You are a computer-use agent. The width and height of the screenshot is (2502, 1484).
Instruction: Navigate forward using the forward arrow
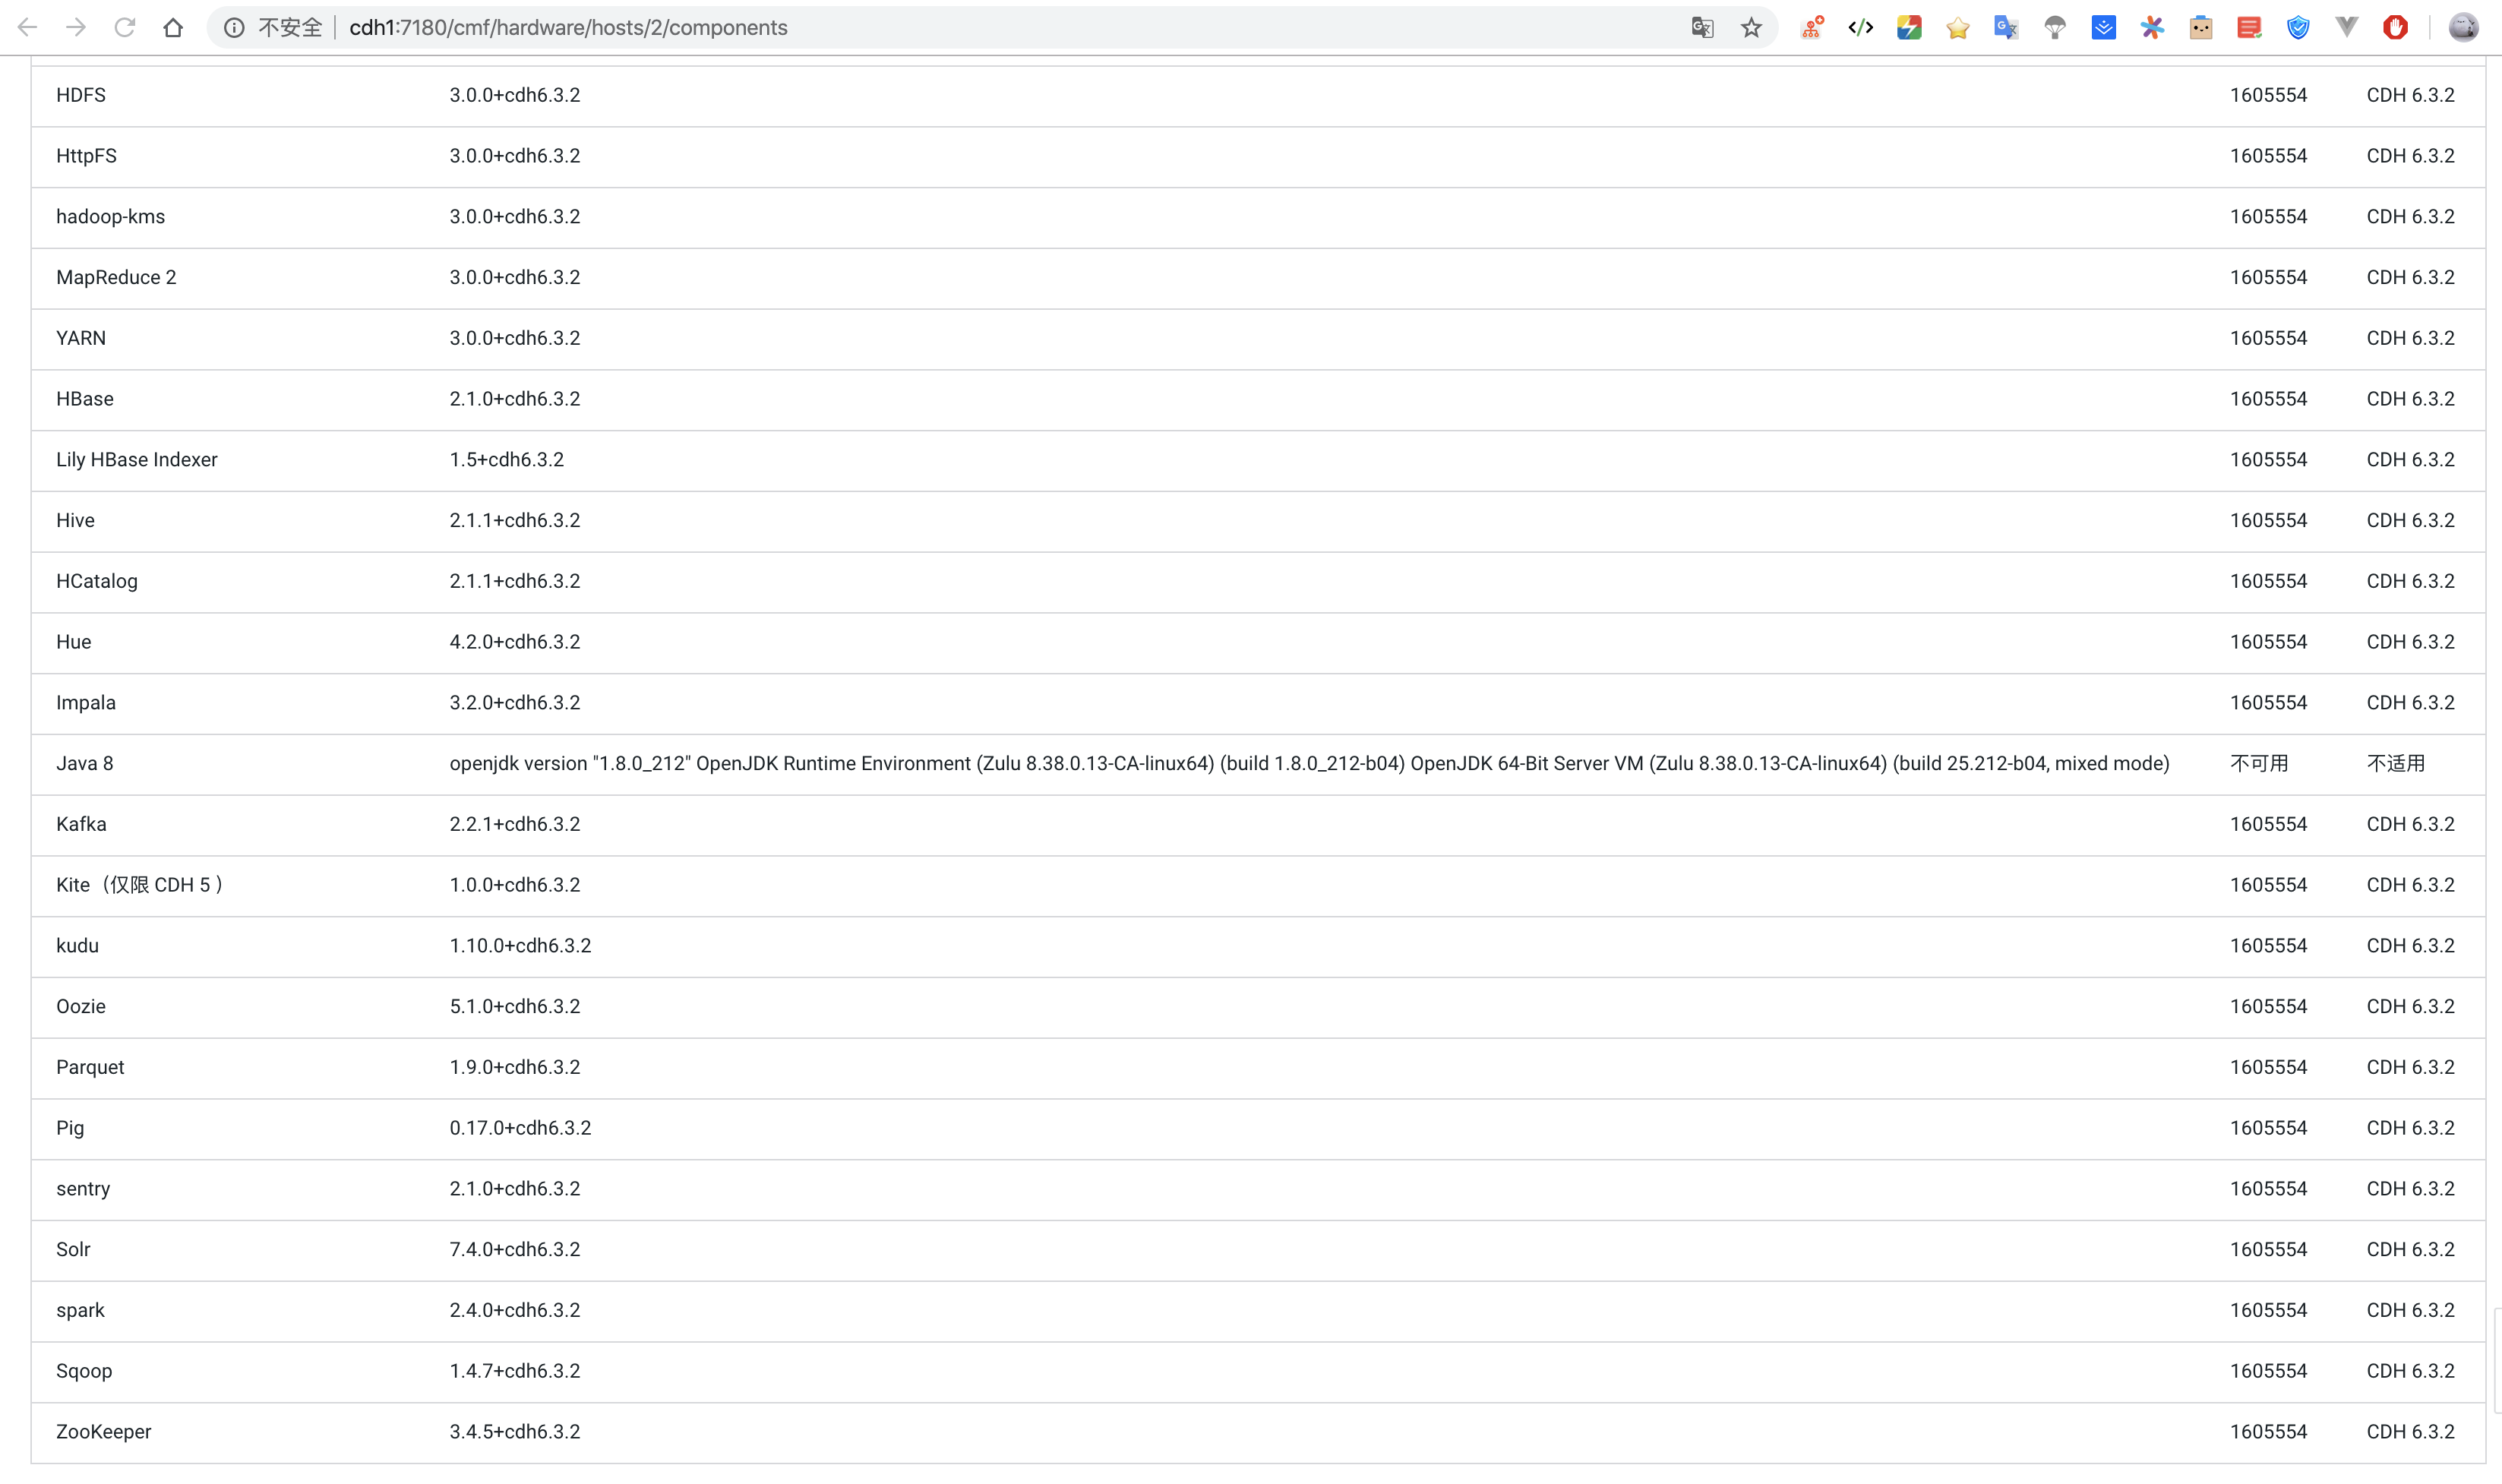(x=76, y=27)
